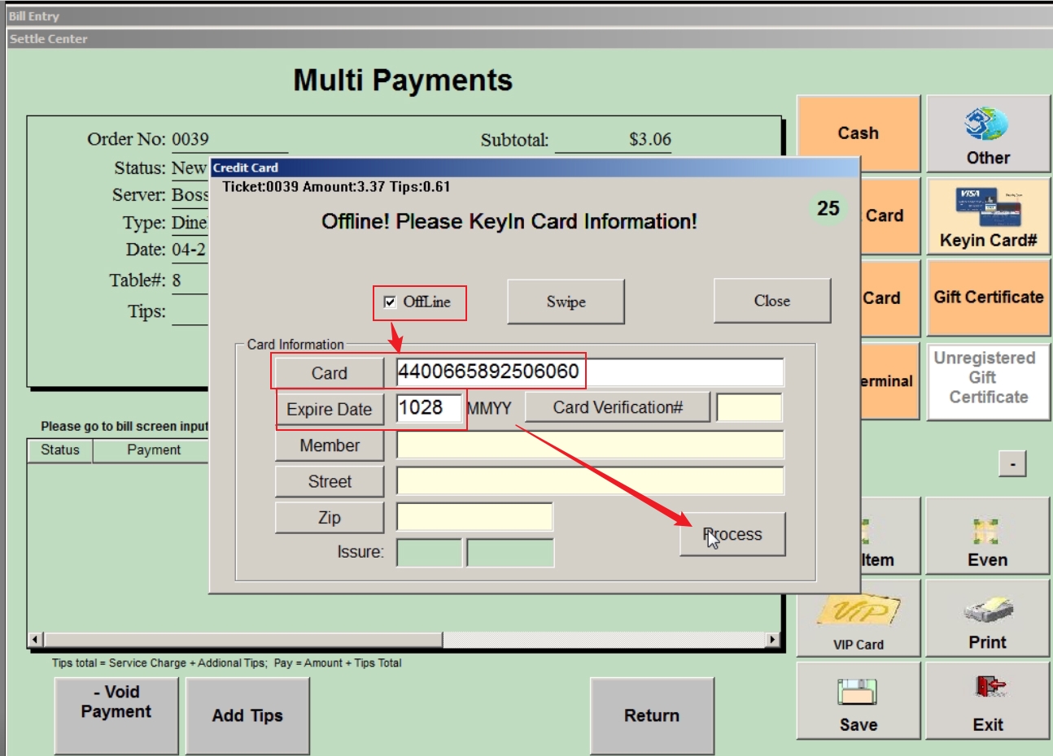Screen dimensions: 1053x756
Task: Click the Table# value 8
Action: [177, 280]
